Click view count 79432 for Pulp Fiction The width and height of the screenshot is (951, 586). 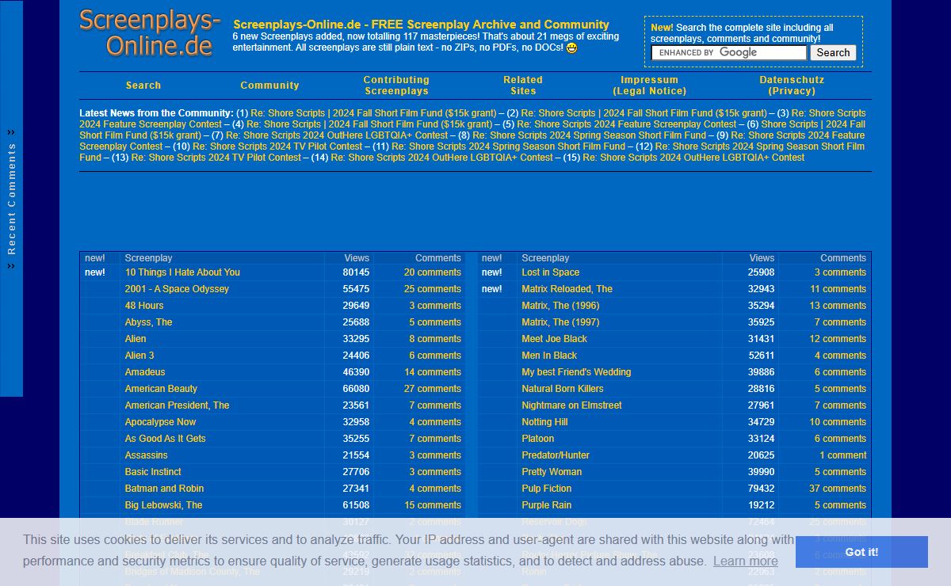761,489
